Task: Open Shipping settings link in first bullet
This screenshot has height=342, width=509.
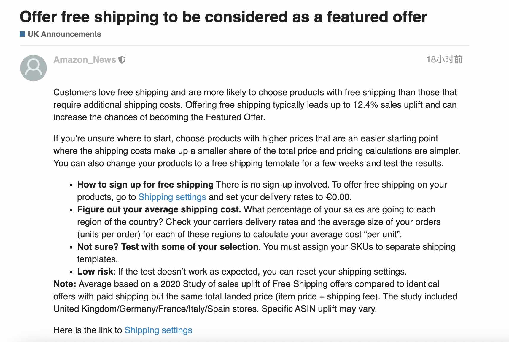Action: pos(172,197)
